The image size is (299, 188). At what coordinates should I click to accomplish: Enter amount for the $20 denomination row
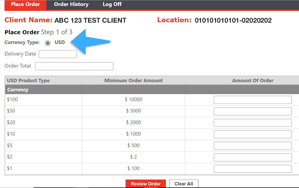pos(252,122)
